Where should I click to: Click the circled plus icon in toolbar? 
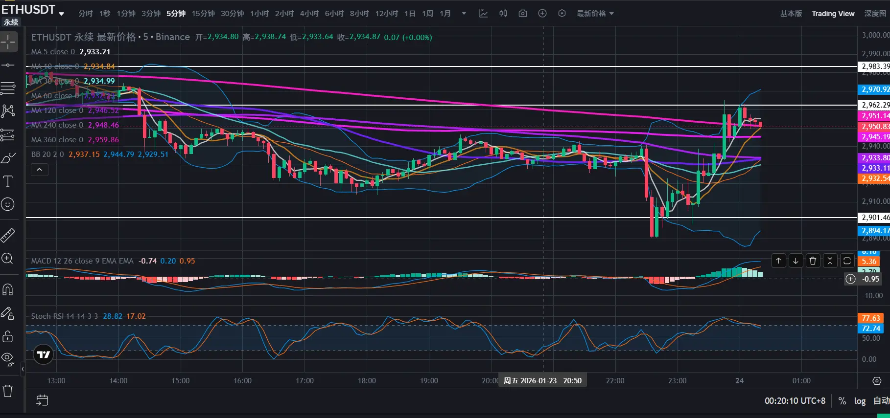tap(542, 13)
